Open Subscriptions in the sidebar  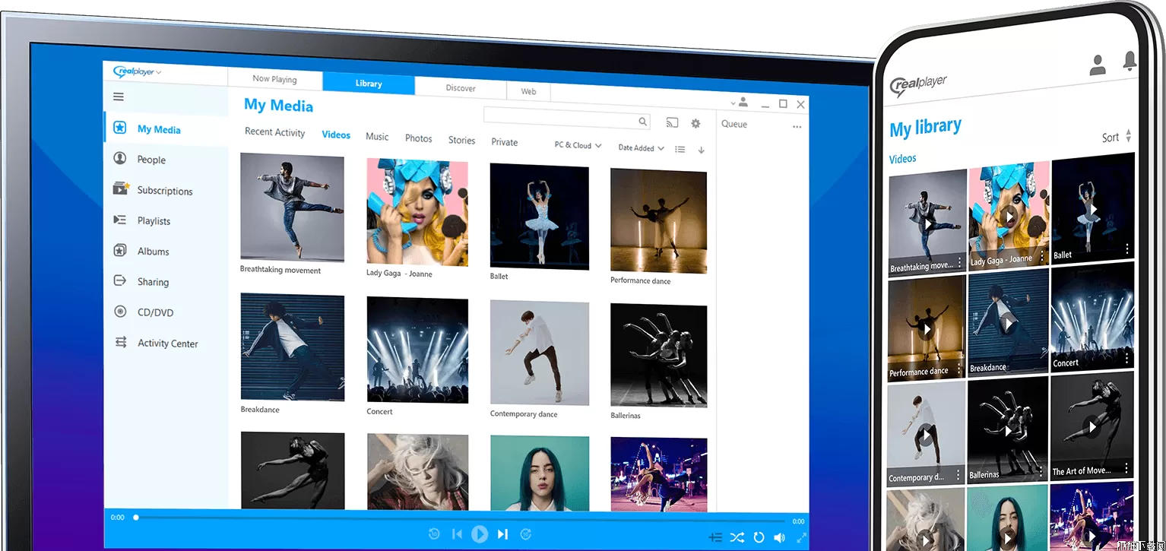point(164,191)
